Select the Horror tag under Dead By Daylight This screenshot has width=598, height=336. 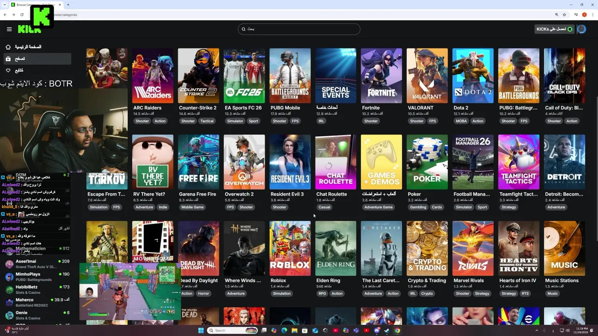[x=204, y=294]
